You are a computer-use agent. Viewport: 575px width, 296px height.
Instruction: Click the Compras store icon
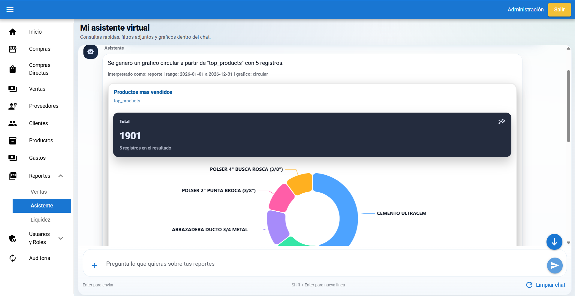click(x=13, y=49)
